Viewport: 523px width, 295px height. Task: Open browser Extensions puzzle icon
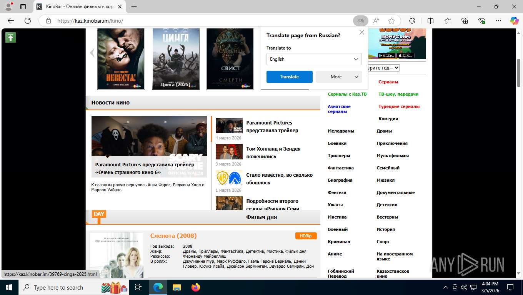tap(412, 21)
